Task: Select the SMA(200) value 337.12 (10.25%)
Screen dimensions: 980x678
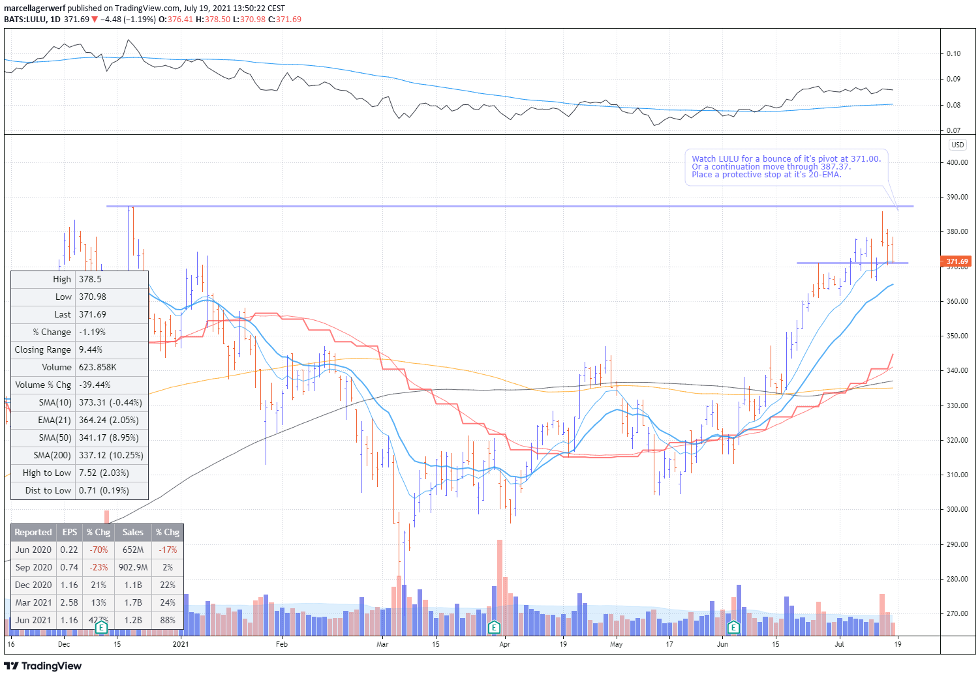Action: [112, 455]
